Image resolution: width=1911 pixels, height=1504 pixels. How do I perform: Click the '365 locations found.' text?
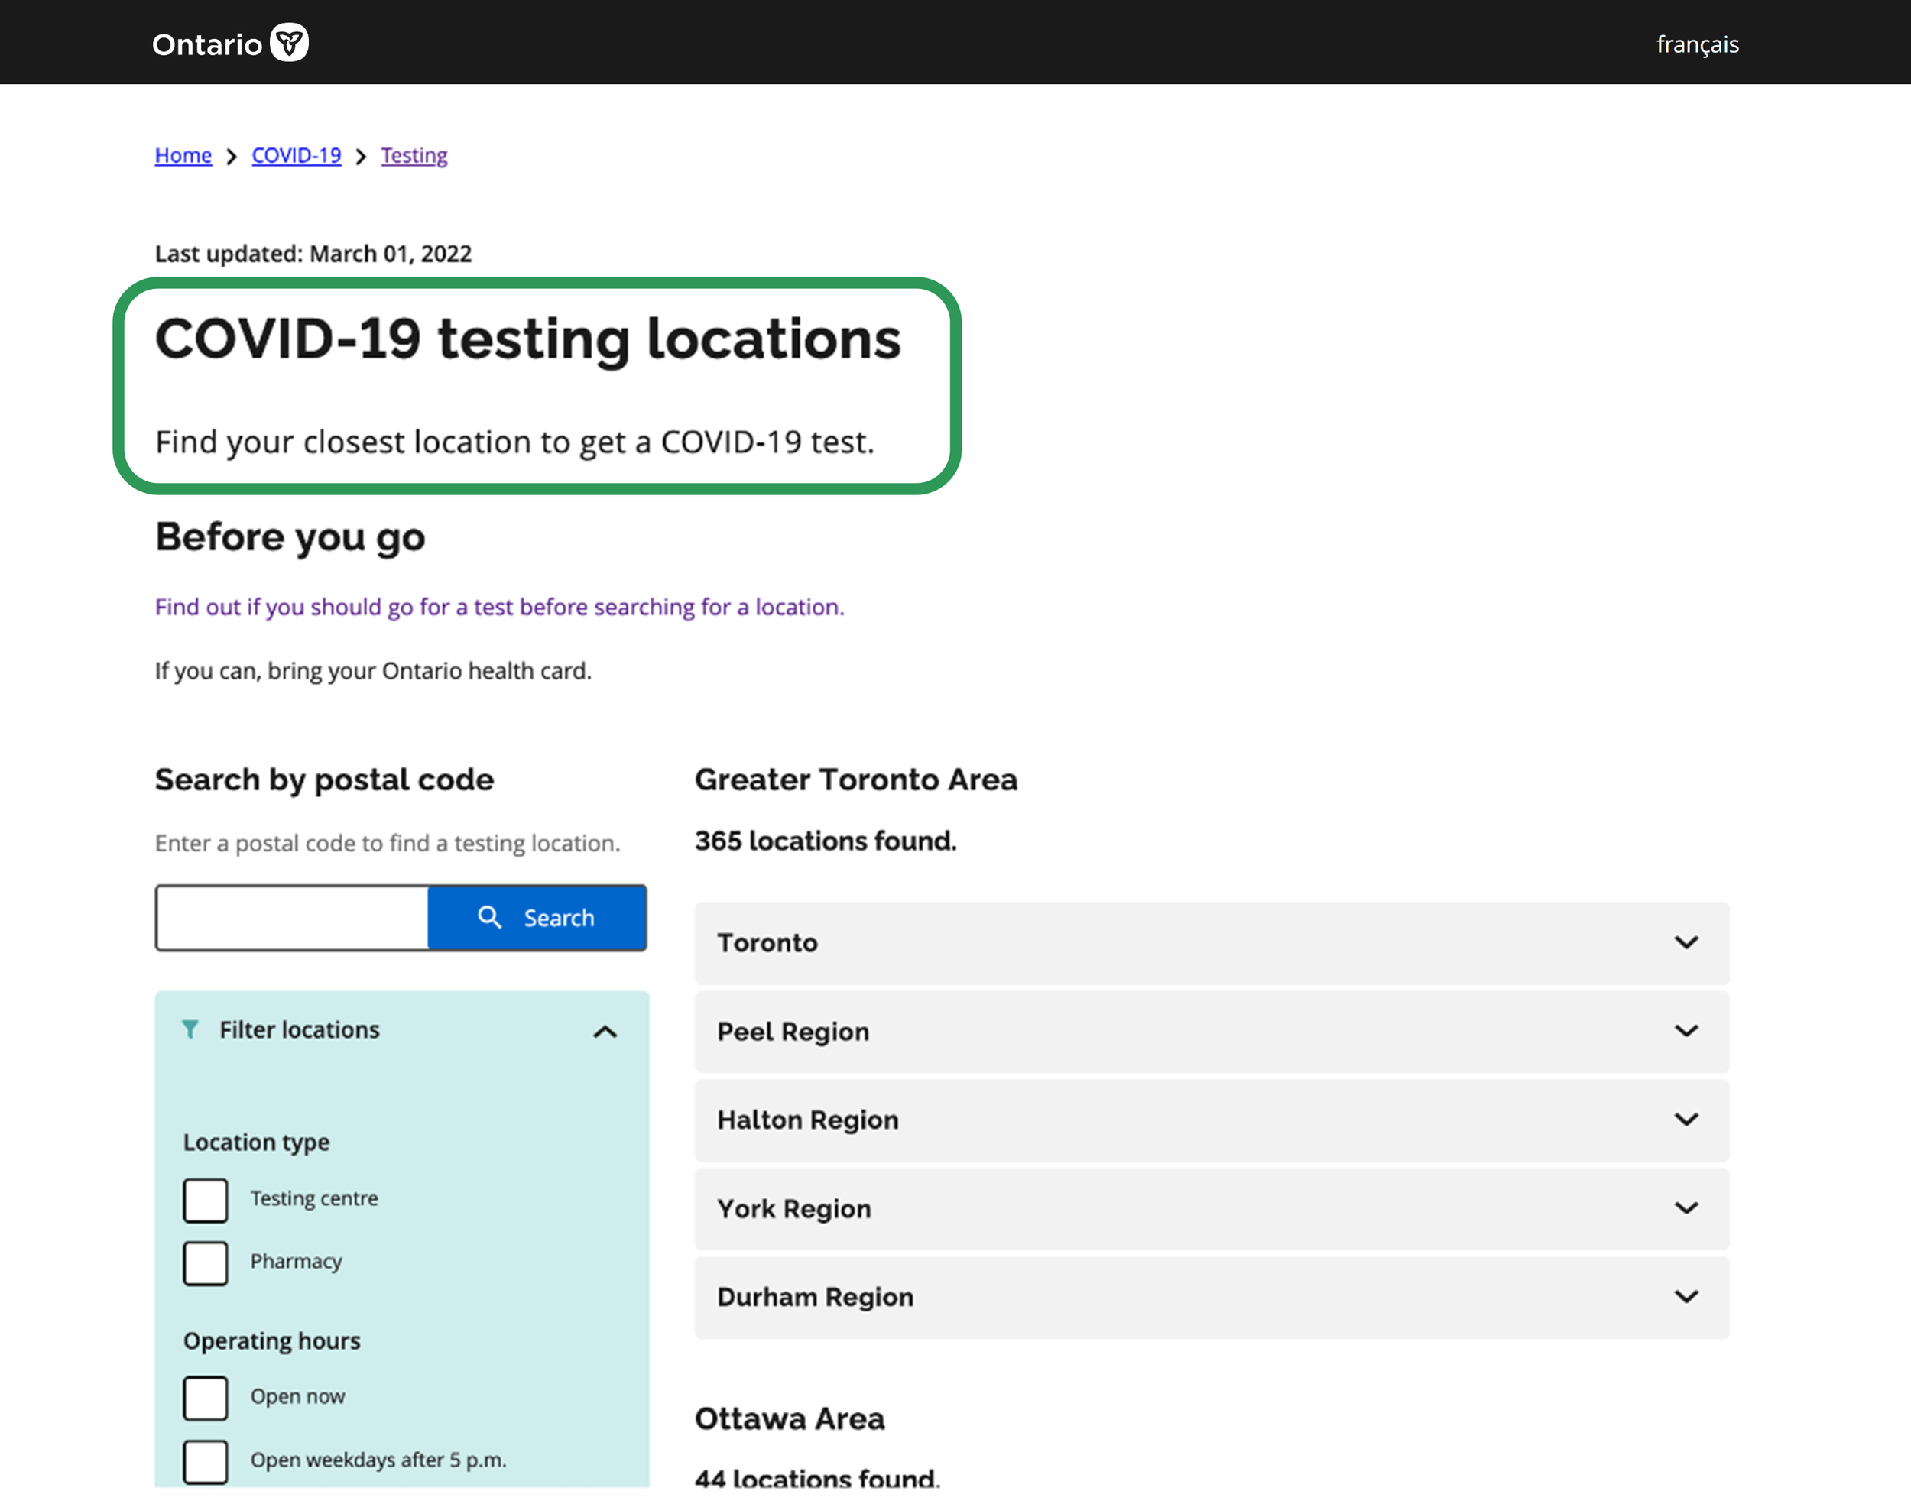(825, 841)
